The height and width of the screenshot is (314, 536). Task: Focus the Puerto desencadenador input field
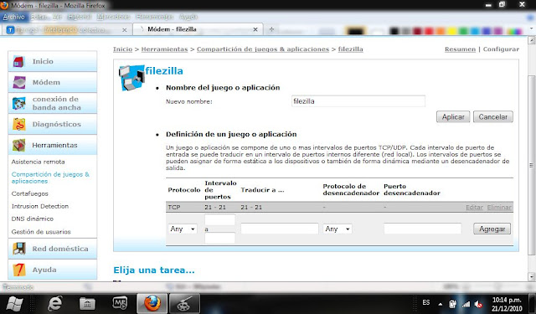(422, 229)
